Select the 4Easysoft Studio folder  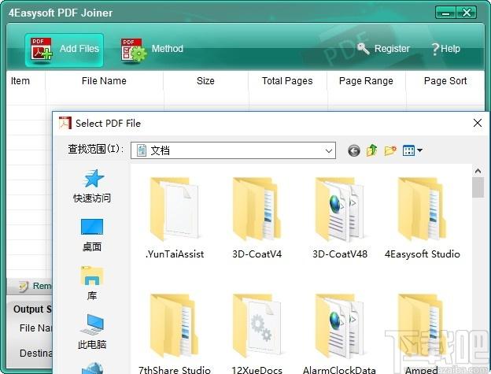click(422, 218)
